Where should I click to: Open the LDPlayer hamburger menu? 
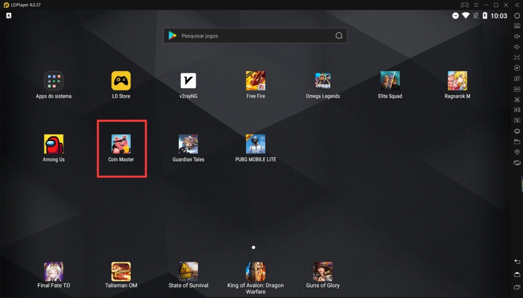click(475, 5)
